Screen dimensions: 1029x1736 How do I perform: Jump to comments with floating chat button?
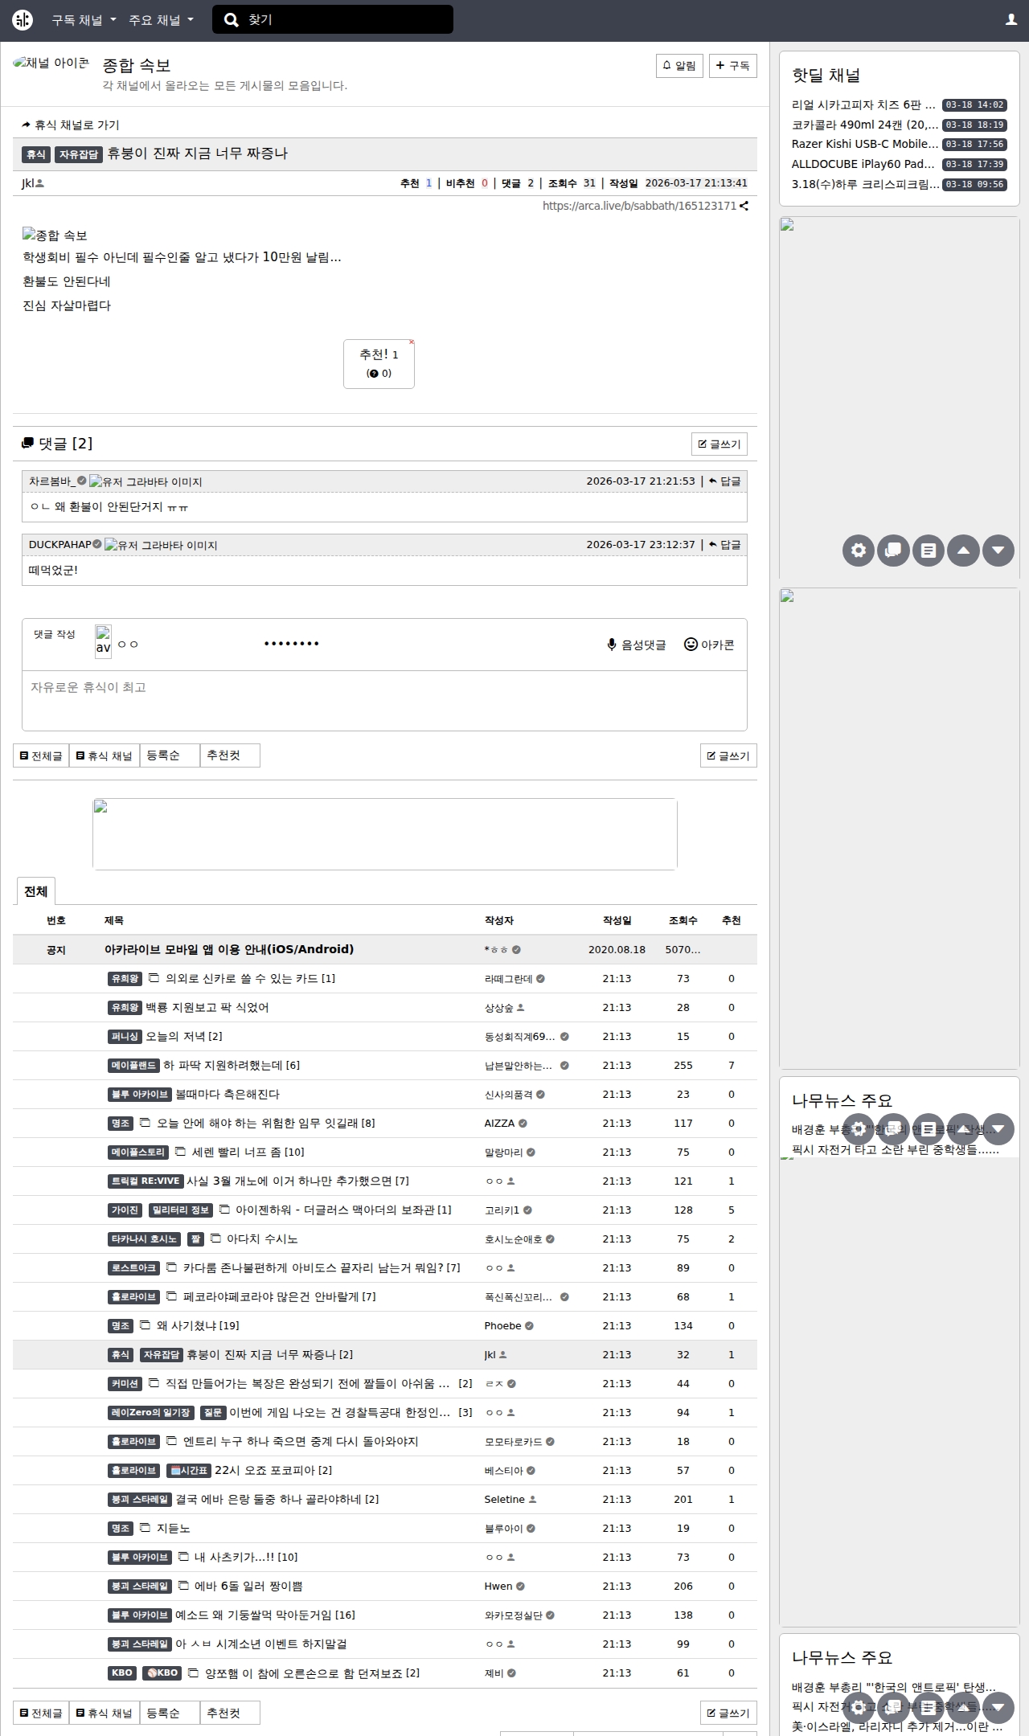[893, 551]
